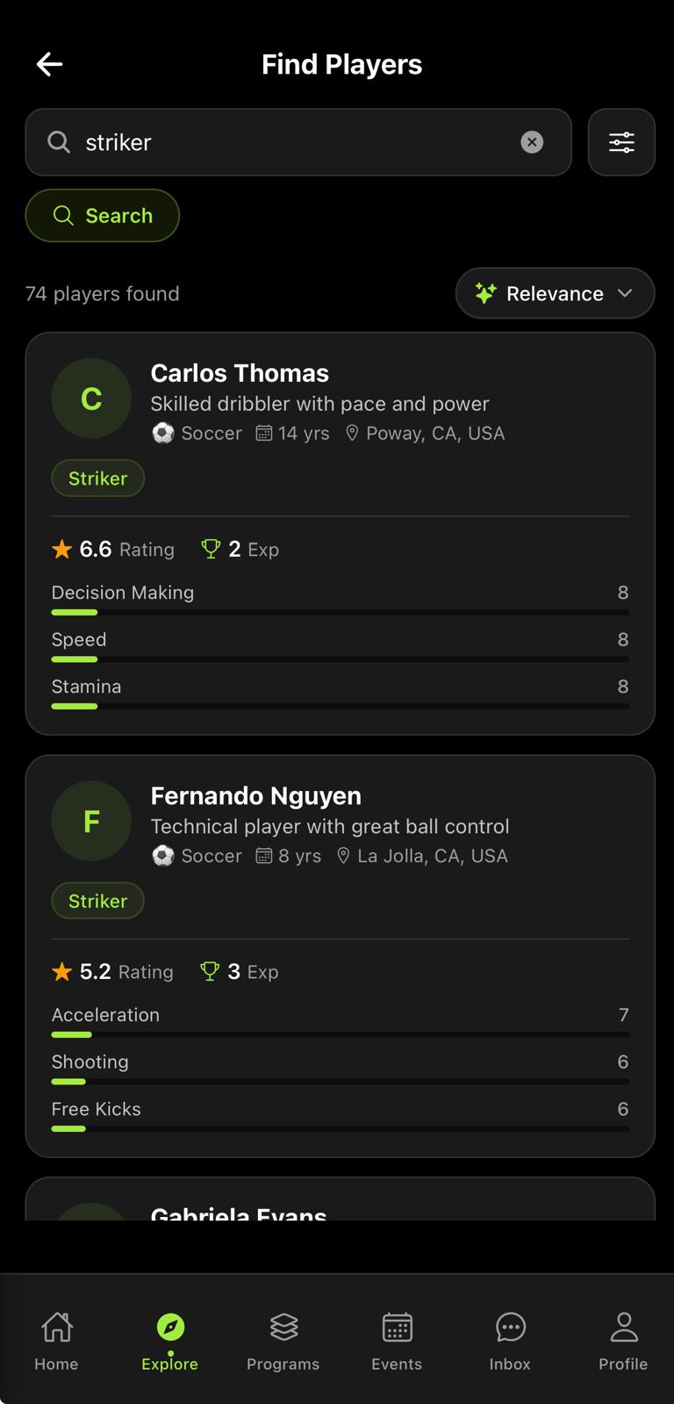Open the Home tab
Screen dimensions: 674x1404
(x=56, y=1340)
